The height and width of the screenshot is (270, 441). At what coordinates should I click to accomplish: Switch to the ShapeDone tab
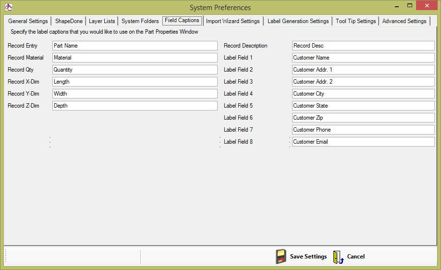click(x=69, y=21)
